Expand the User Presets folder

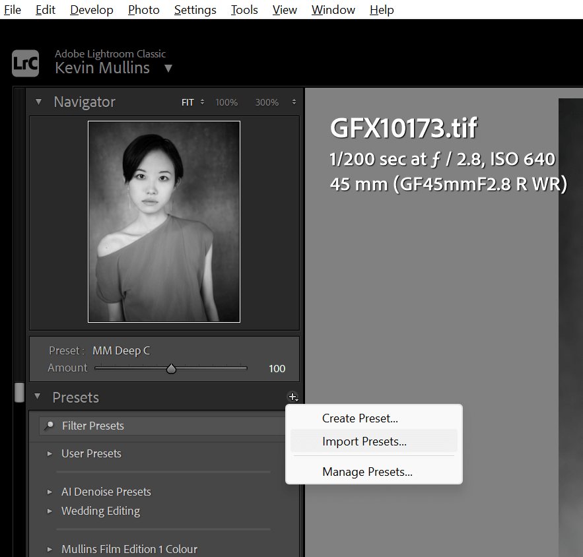(51, 453)
